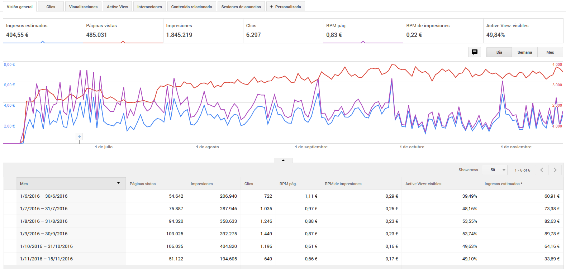Click the Active View value 49,63%
This screenshot has height=269, width=566.
[x=470, y=246]
